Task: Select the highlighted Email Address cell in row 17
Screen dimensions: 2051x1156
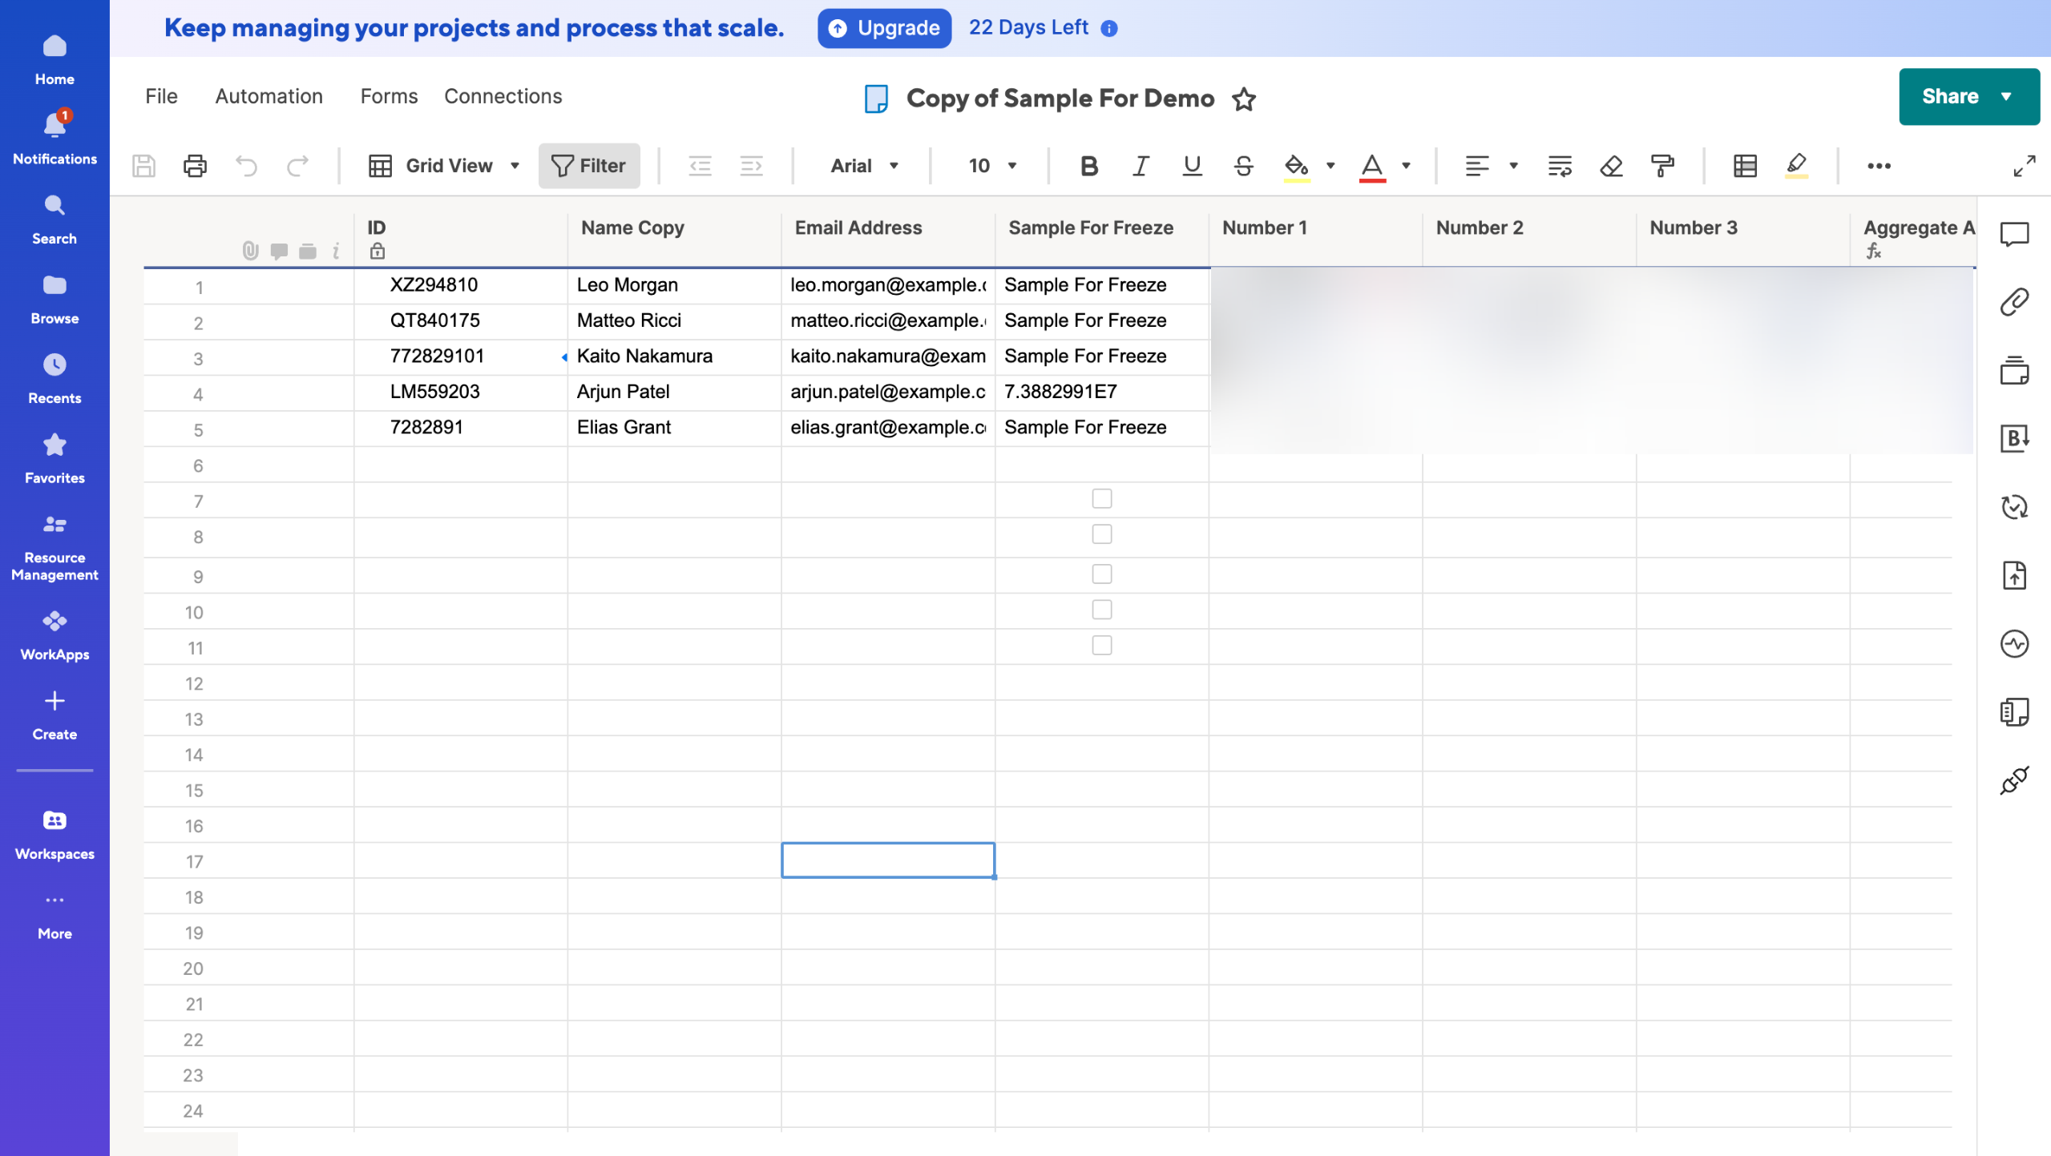Action: (888, 860)
